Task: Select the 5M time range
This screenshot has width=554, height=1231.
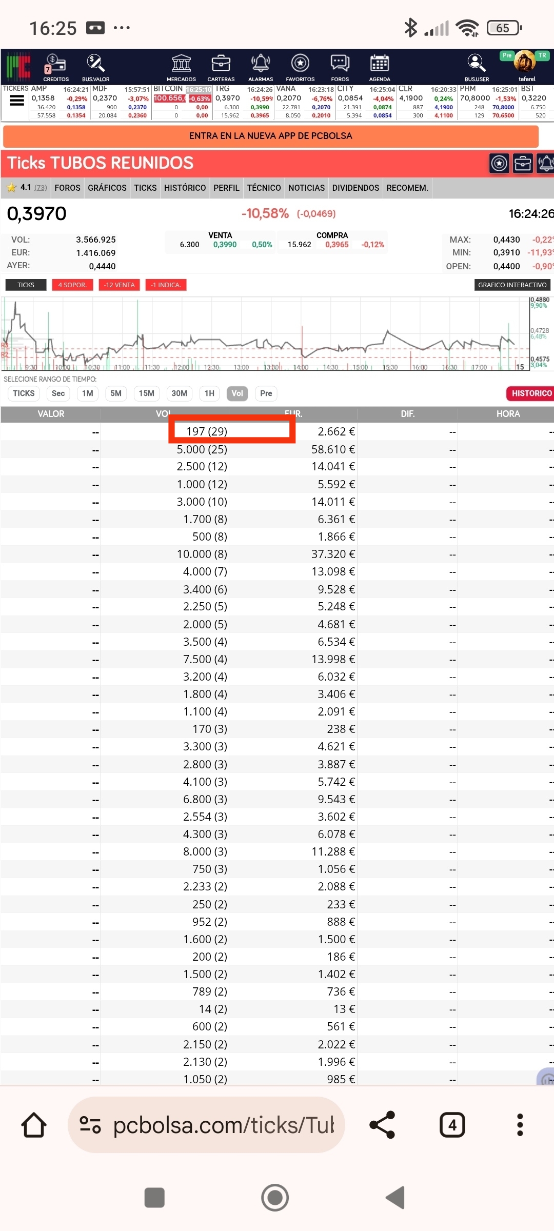Action: point(116,393)
